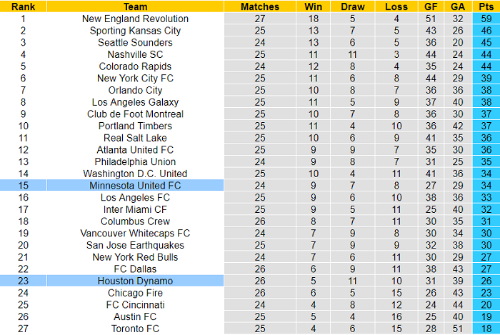Click the Loss column header
The width and height of the screenshot is (500, 335).
coord(396,6)
